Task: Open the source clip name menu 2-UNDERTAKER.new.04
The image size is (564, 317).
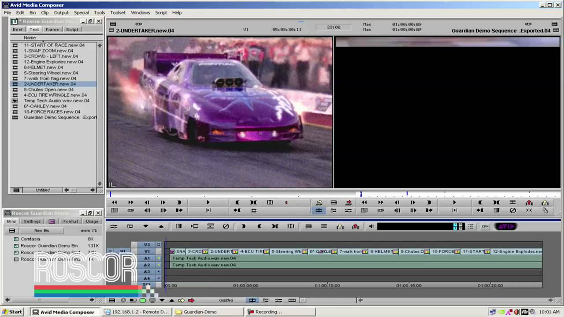Action: [145, 31]
